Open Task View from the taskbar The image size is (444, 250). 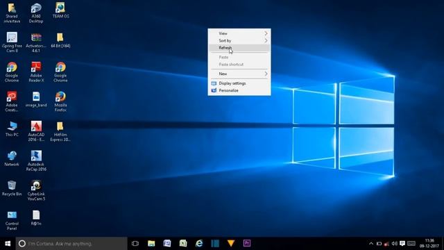[x=135, y=244]
